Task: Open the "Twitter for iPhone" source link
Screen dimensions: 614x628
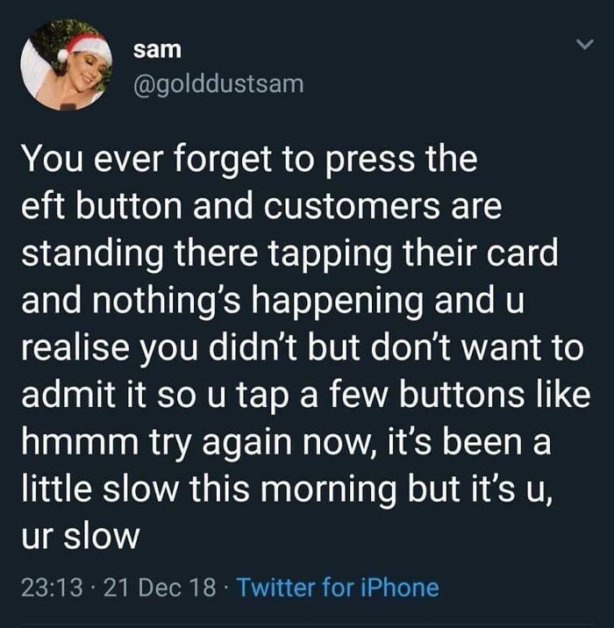Action: 339,588
